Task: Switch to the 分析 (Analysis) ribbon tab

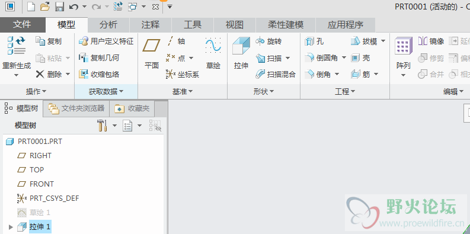Action: click(108, 25)
